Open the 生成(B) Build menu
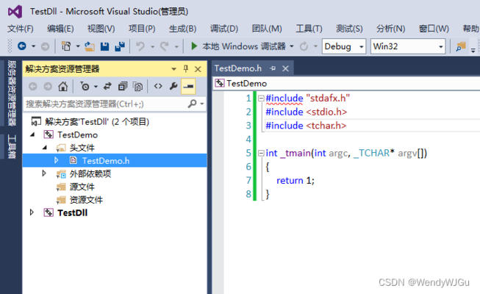This screenshot has height=294, width=480. [182, 29]
